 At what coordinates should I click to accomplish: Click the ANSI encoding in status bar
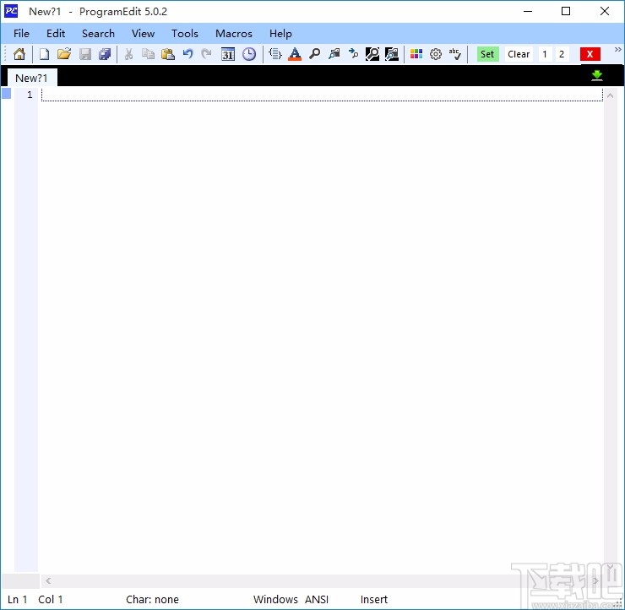[317, 599]
